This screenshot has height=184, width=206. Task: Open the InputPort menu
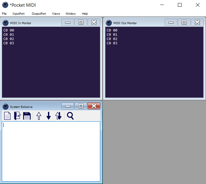18,14
